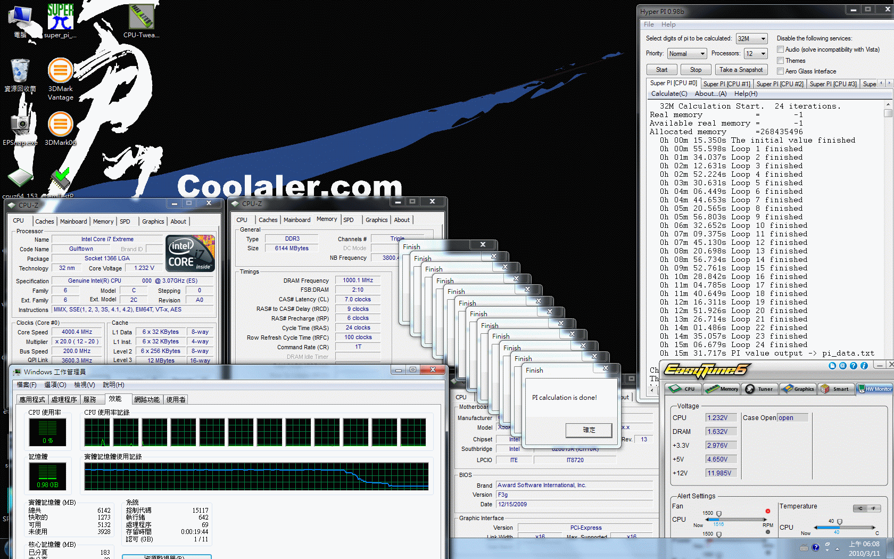894x559 pixels.
Task: Open the super_pi desktop shortcut
Action: pos(60,20)
